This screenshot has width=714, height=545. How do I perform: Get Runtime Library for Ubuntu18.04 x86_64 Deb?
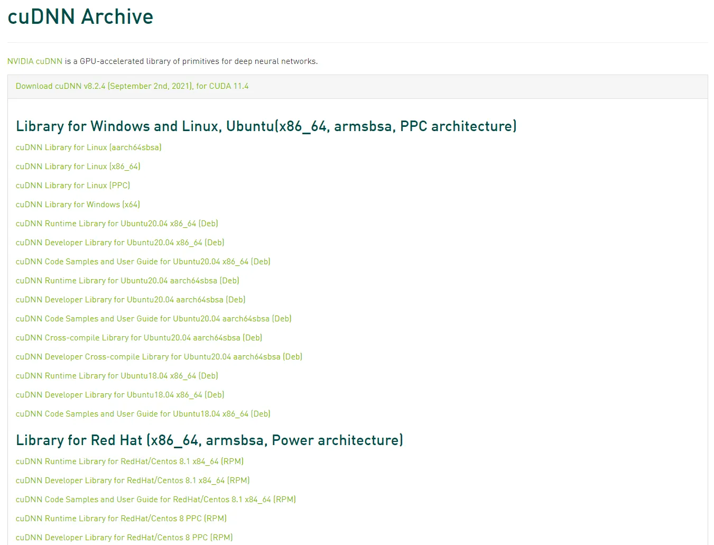[117, 376]
